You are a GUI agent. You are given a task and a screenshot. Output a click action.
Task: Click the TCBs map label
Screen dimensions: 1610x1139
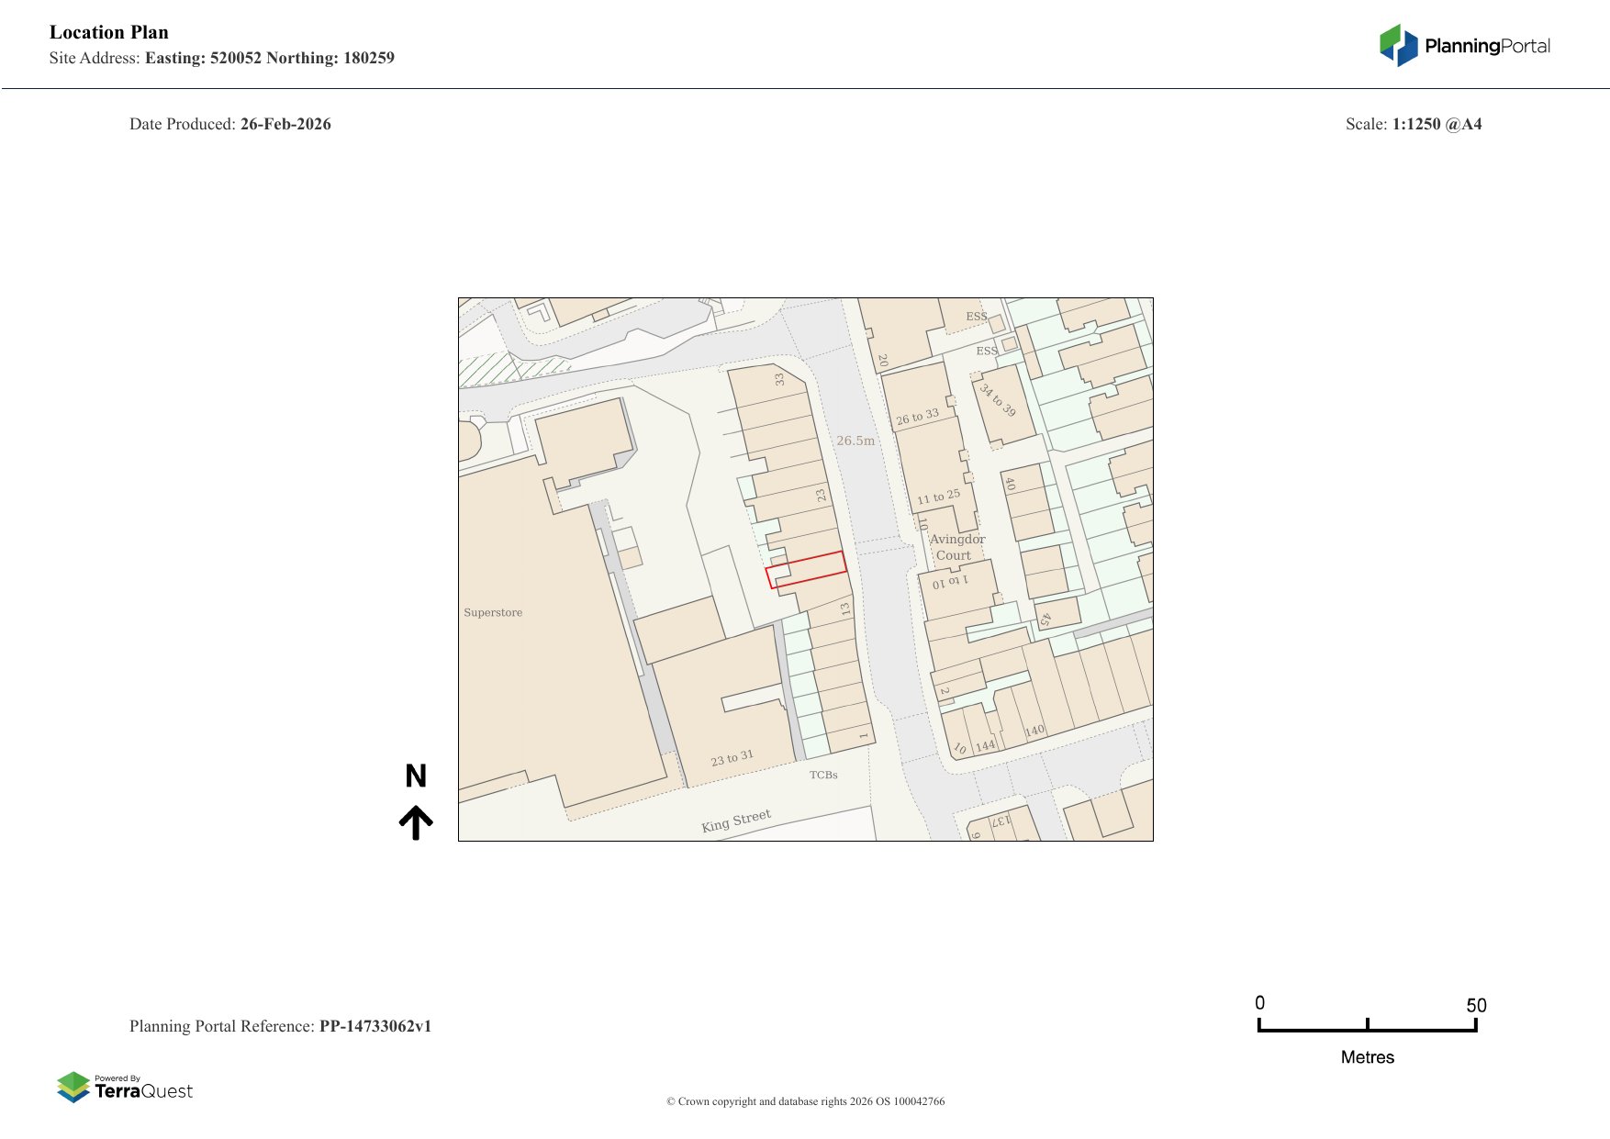(823, 775)
